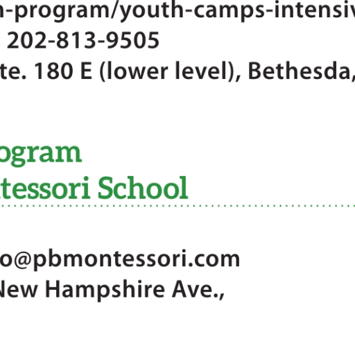This screenshot has height=355, width=355.
Task: Select the "180 E" suite number
Action: coord(63,71)
